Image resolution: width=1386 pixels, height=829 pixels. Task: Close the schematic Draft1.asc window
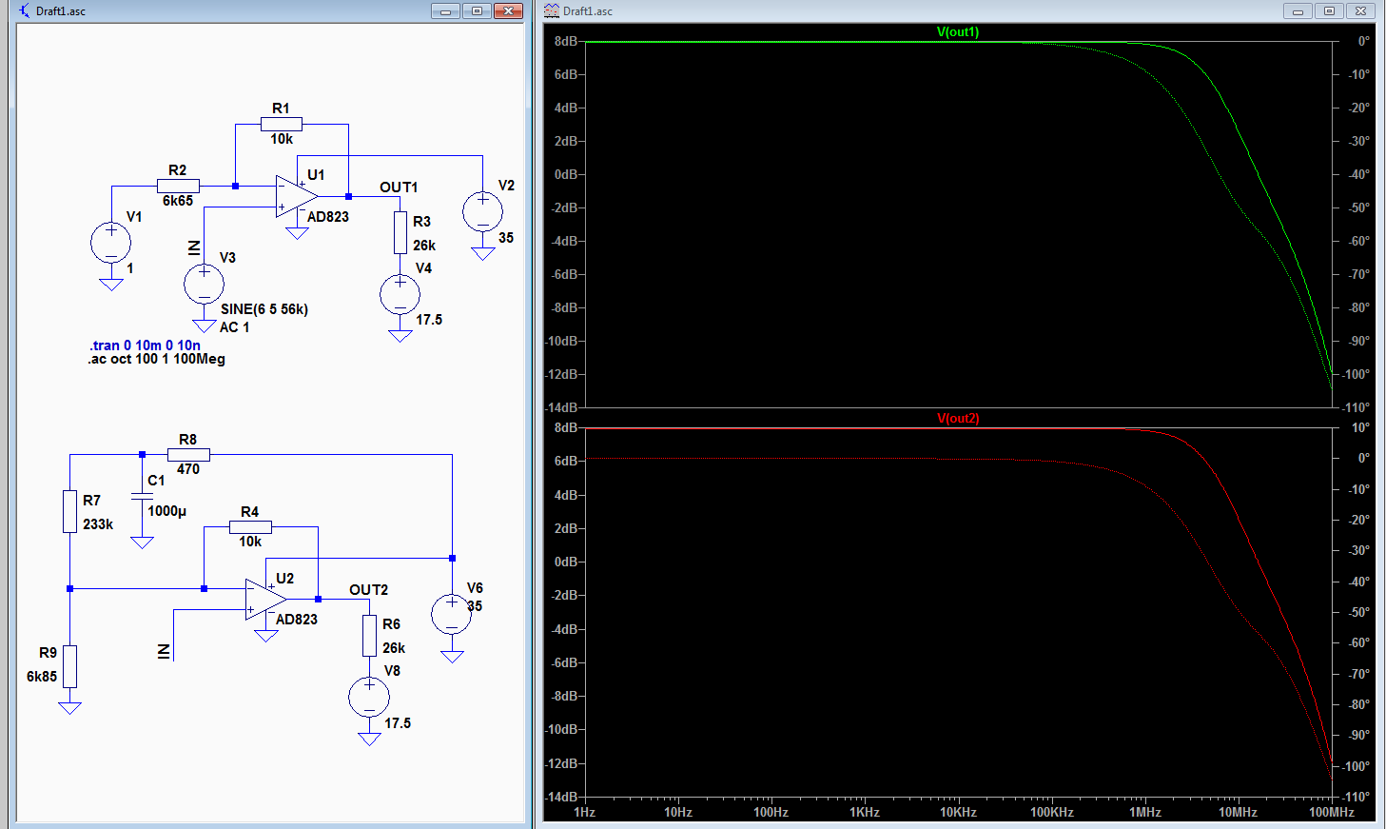(508, 10)
